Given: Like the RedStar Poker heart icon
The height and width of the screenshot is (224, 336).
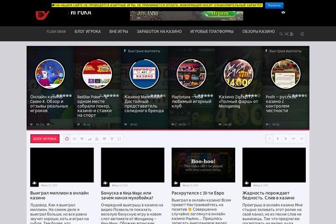Looking at the screenshot, I should coord(78,124).
